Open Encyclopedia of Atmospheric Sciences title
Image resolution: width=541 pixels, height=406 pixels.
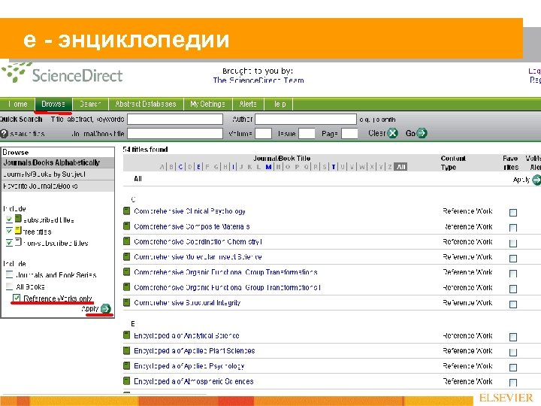click(194, 381)
